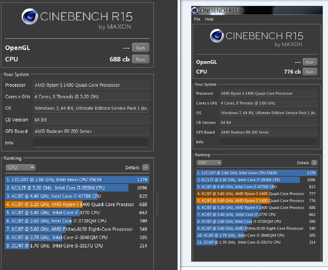
Task: Click Processor field in left window
Action: (x=91, y=85)
